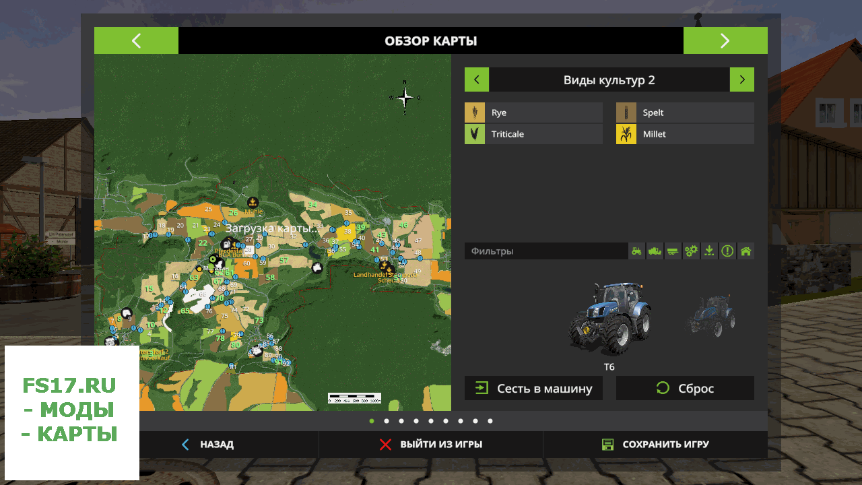Switch to next crop types list
The height and width of the screenshot is (485, 862).
click(x=742, y=79)
